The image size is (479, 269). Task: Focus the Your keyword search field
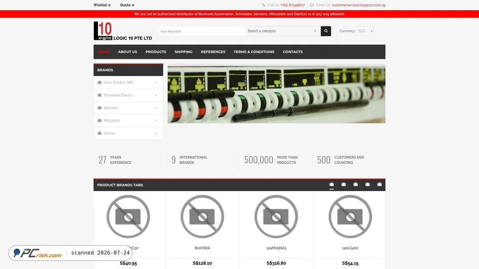point(202,31)
